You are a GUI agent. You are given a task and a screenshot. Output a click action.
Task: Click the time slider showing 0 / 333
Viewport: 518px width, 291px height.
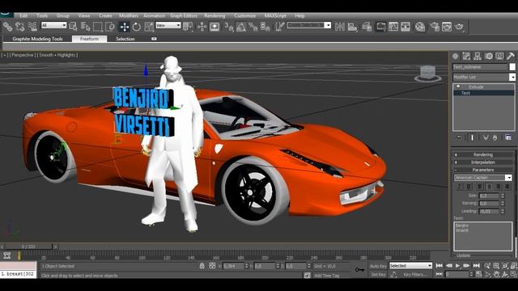point(28,247)
